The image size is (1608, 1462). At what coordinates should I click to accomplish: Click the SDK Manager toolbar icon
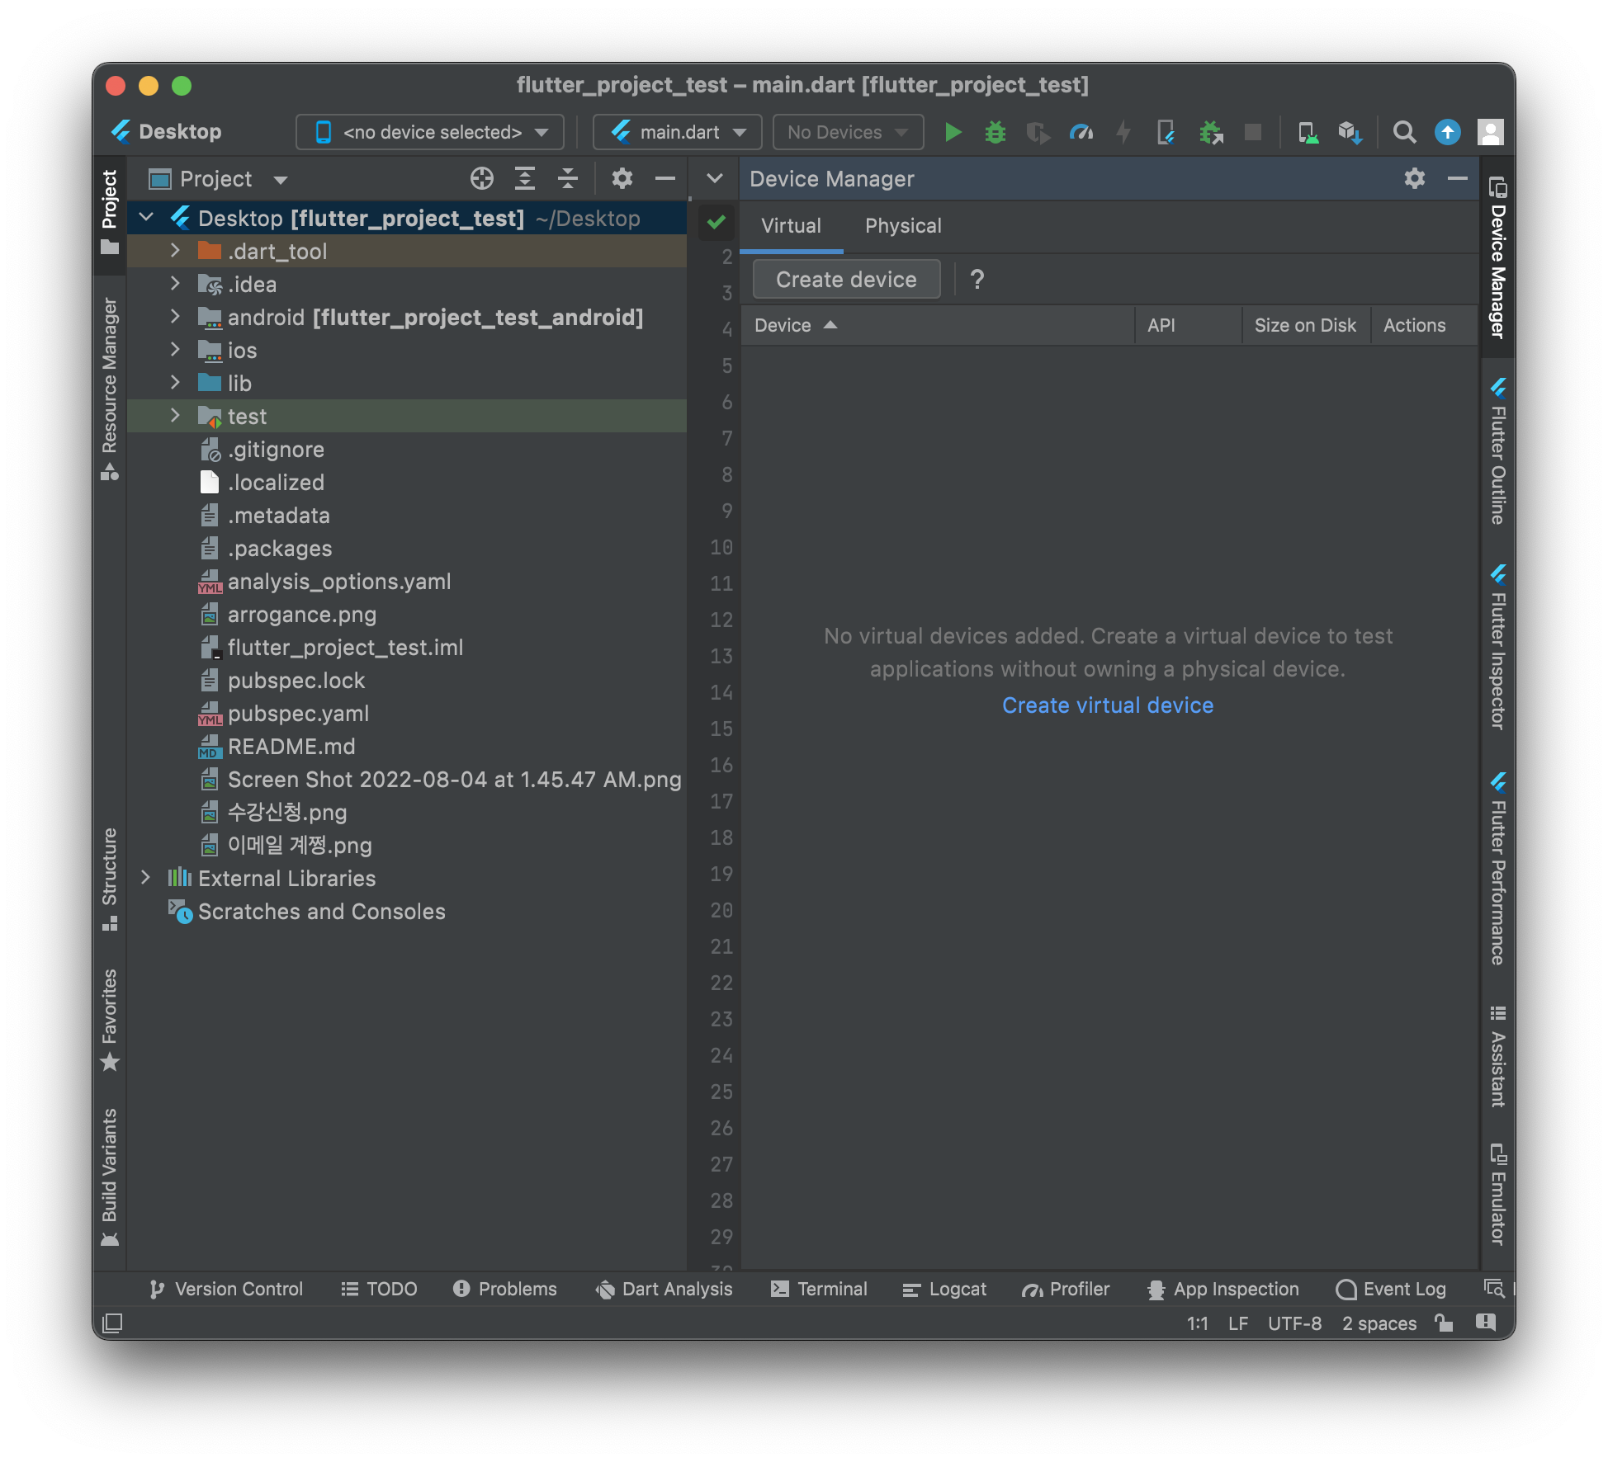pos(1350,132)
